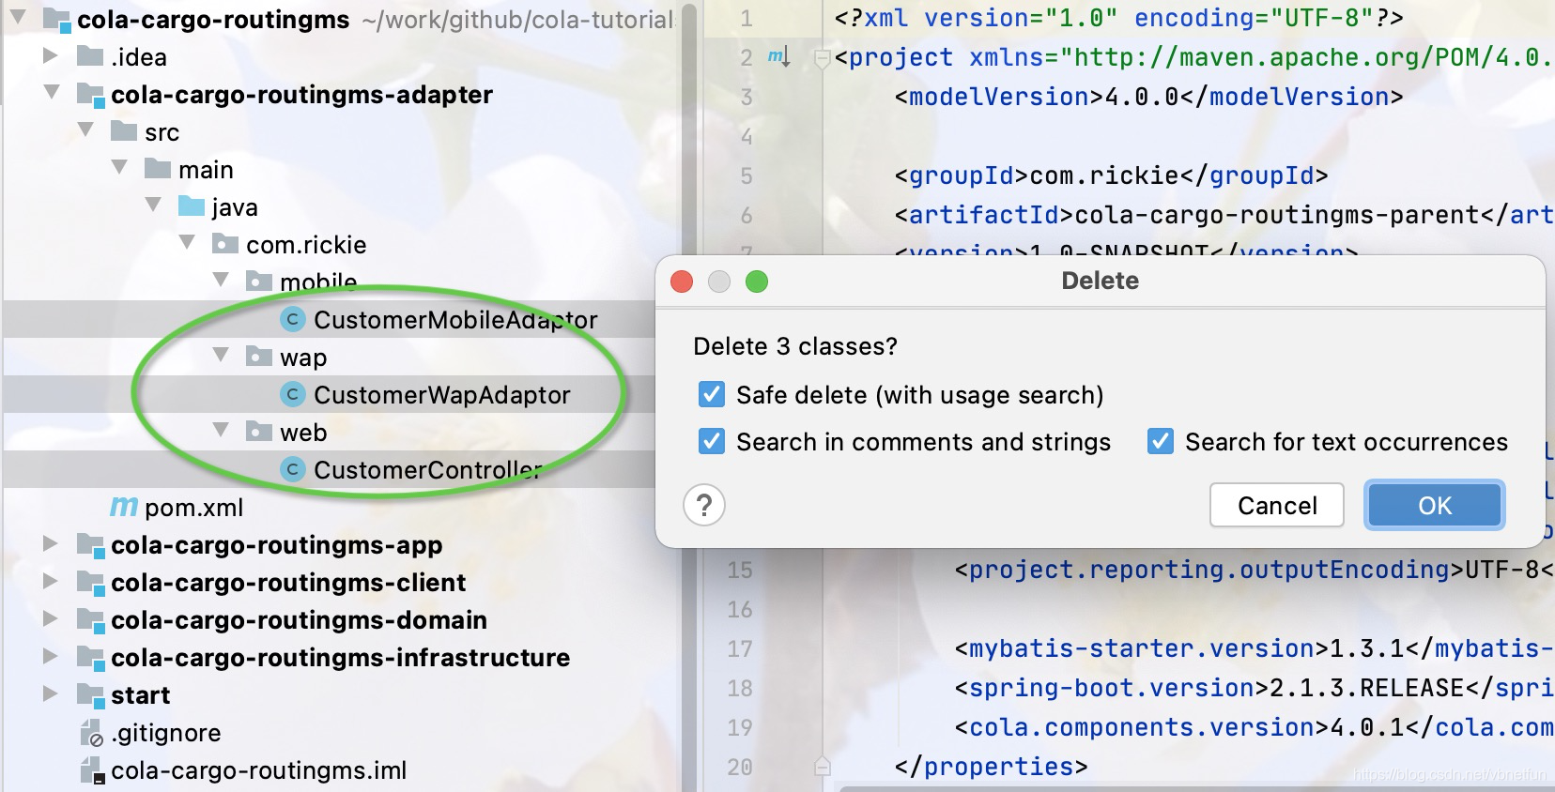Viewport: 1555px width, 792px height.
Task: Click the CustomerWapAdaptor class icon
Action: coord(293,394)
